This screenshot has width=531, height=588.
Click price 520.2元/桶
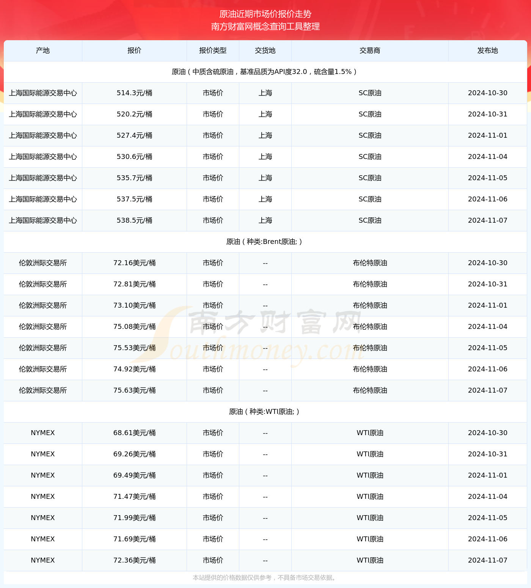(134, 115)
